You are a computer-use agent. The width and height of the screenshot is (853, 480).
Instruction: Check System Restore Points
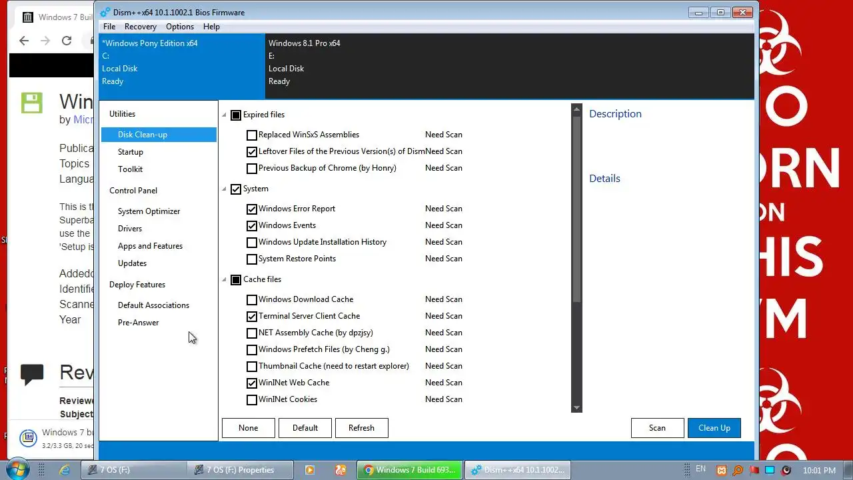click(x=252, y=259)
